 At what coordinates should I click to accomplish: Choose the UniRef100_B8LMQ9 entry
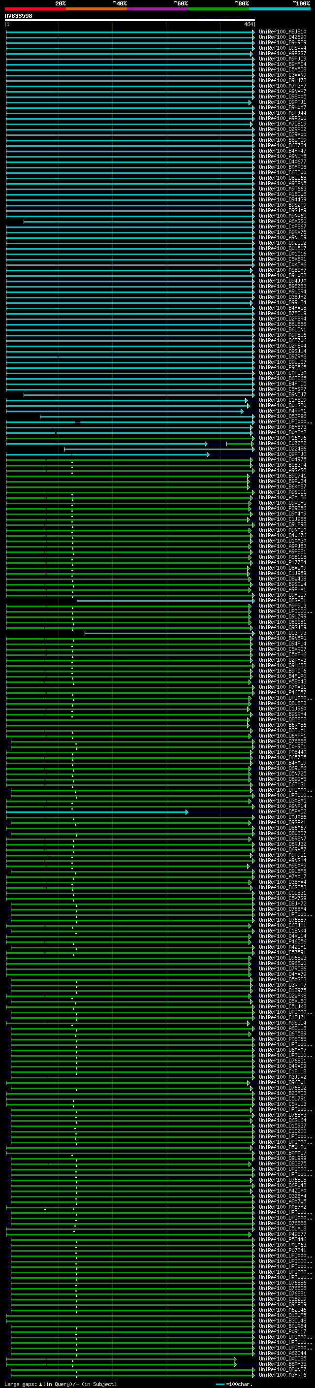(283, 140)
